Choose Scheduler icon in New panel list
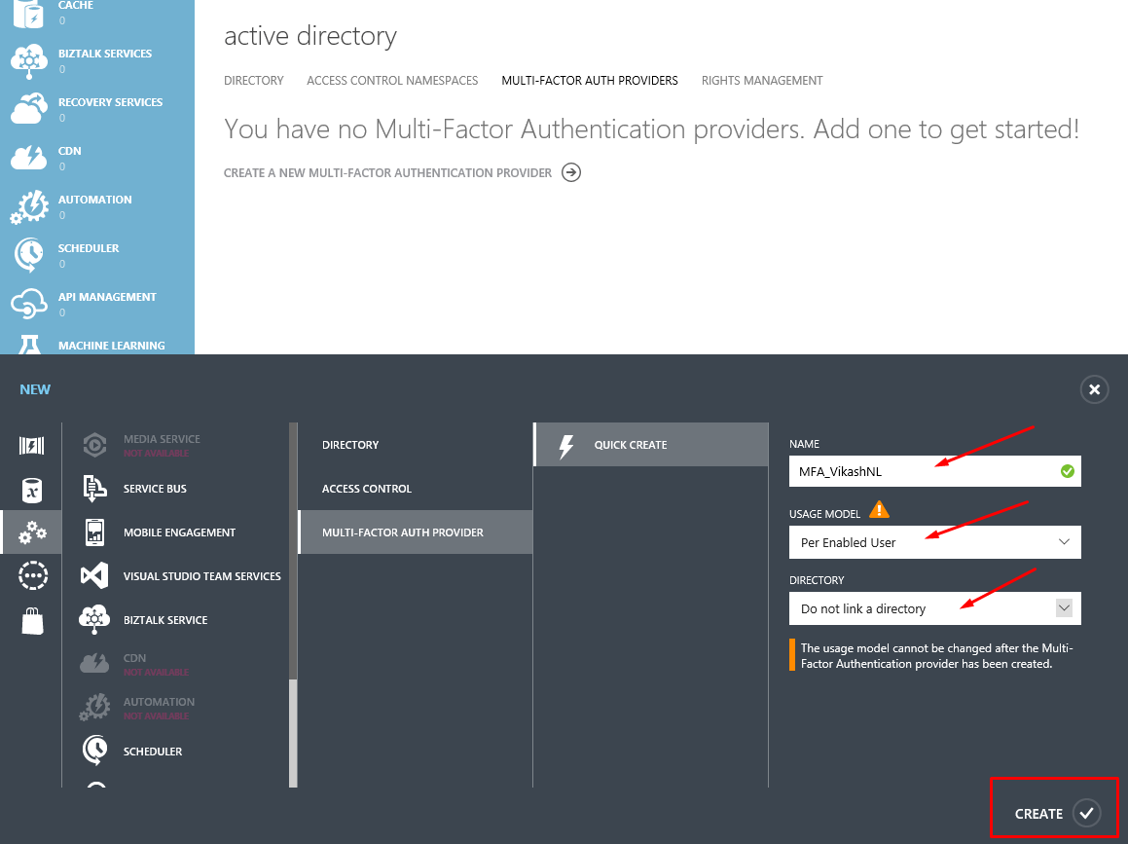This screenshot has width=1128, height=844. 94,751
